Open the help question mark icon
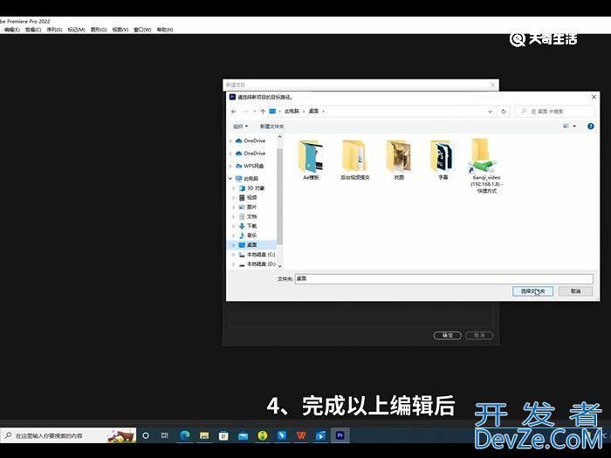 click(x=590, y=126)
